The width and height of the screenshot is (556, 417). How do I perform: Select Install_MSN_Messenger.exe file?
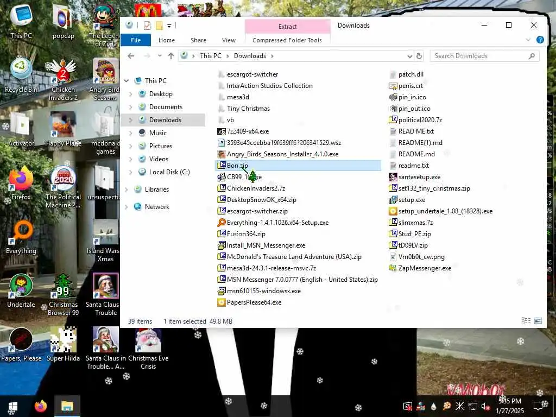(x=261, y=245)
